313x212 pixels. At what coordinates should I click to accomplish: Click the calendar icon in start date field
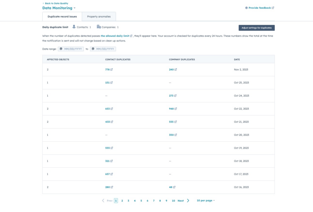[x=61, y=49]
